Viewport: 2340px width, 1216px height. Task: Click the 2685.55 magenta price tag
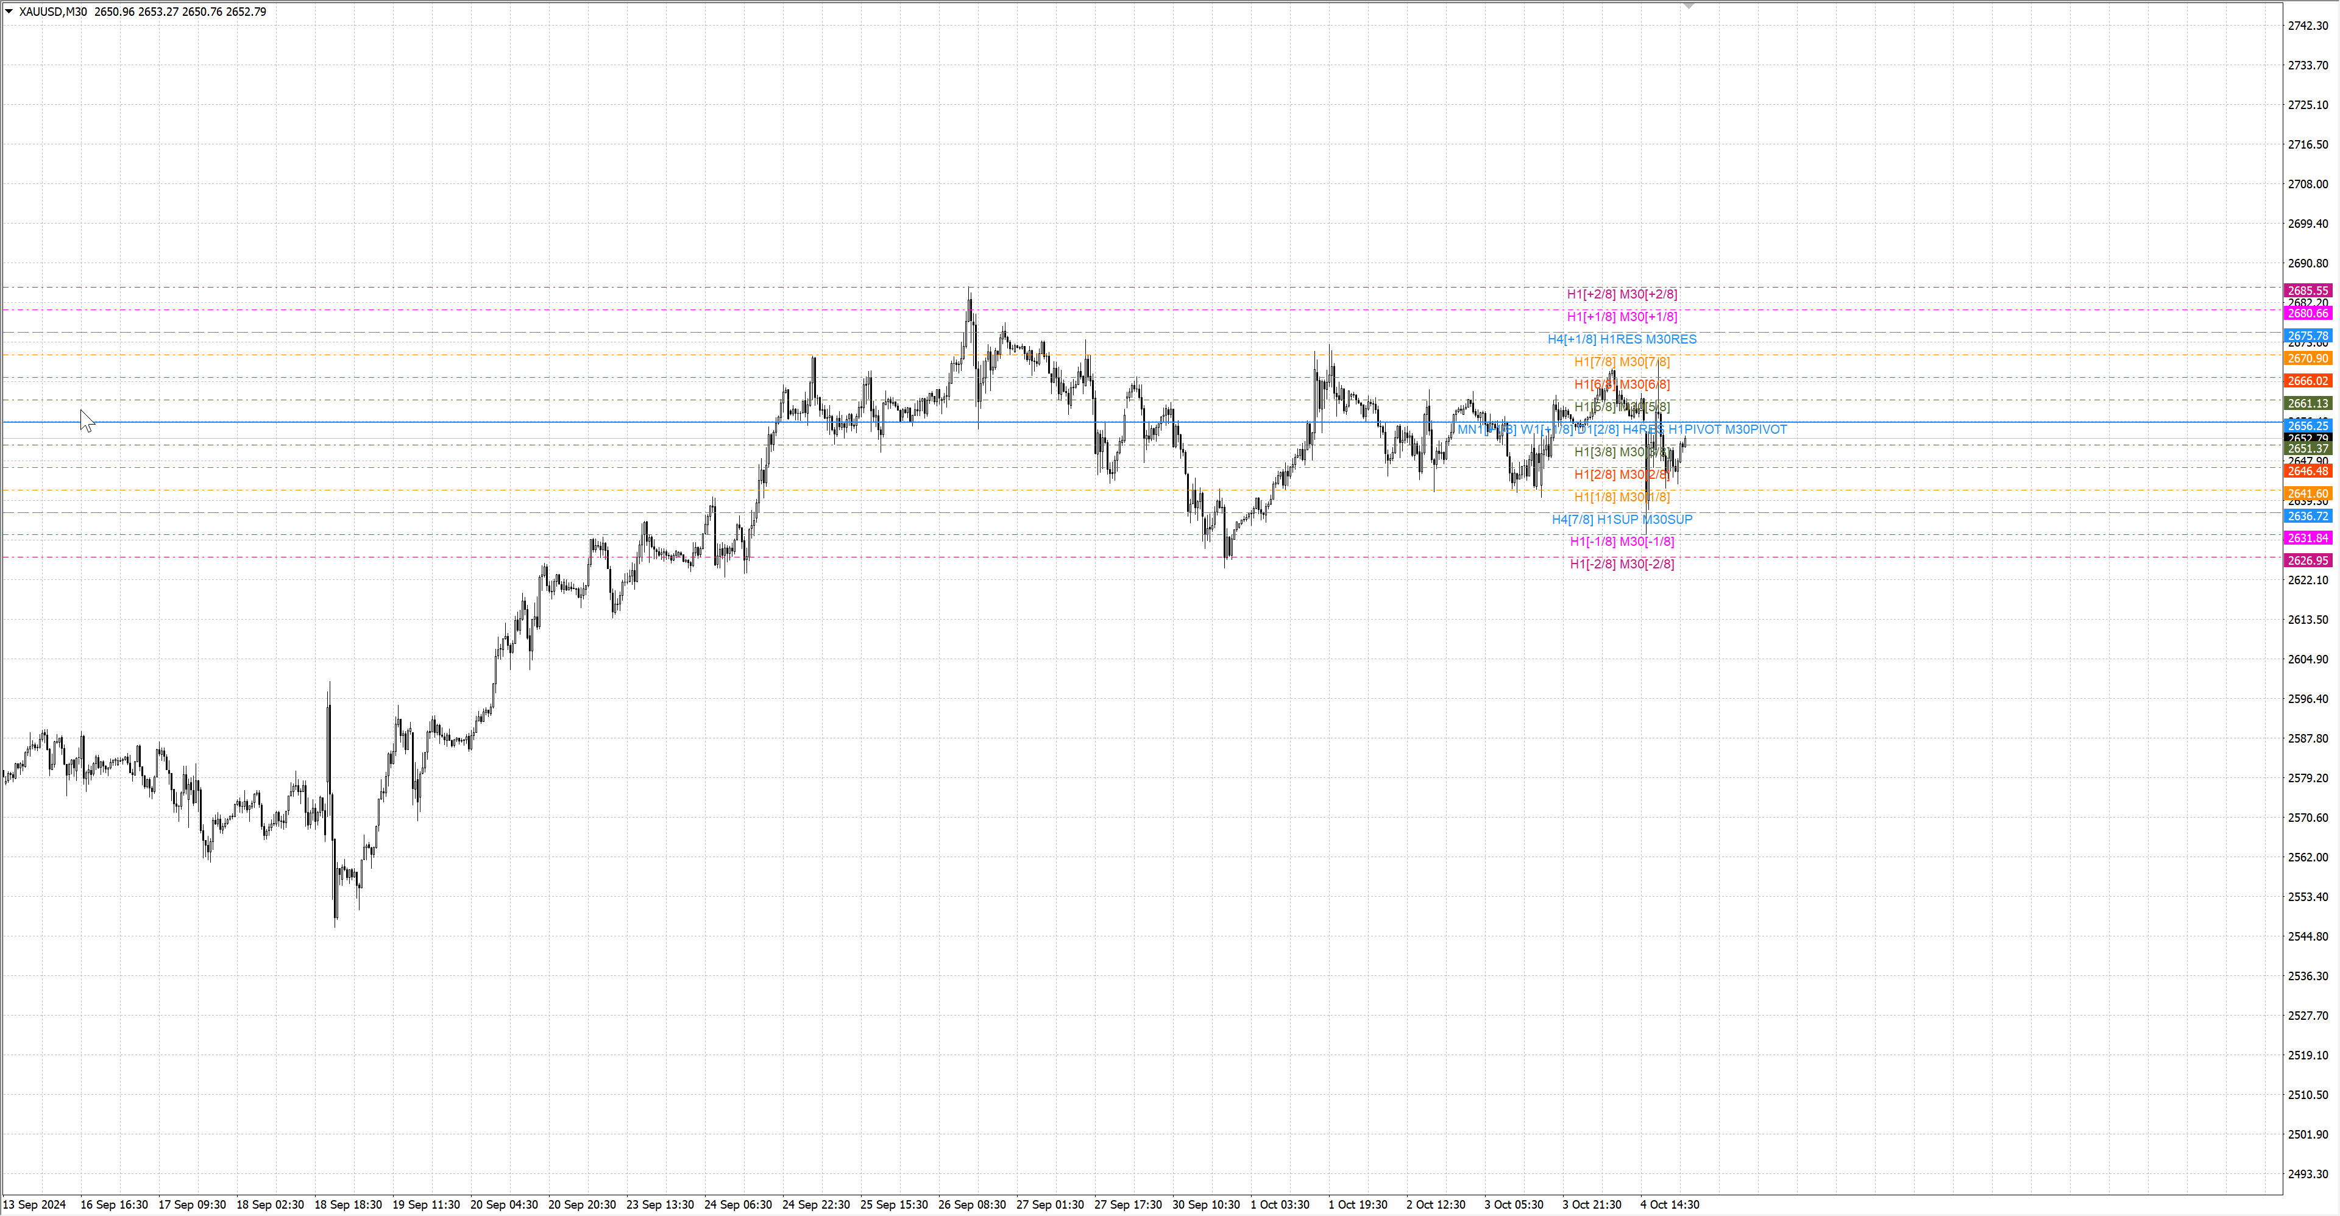pyautogui.click(x=2307, y=291)
